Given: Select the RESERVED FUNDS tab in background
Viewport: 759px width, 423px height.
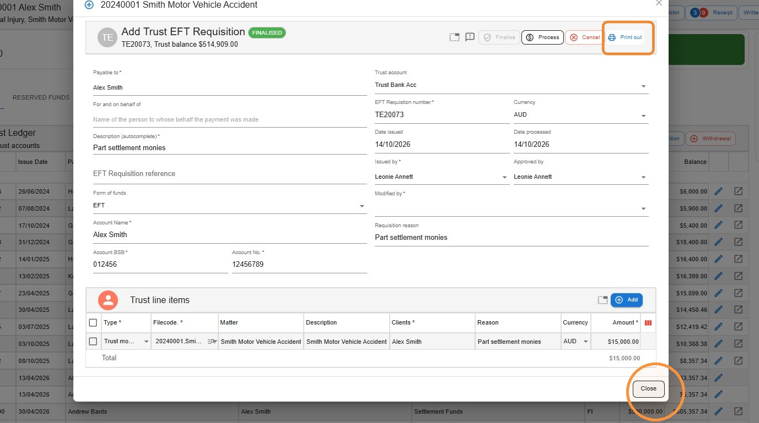Looking at the screenshot, I should 41,97.
